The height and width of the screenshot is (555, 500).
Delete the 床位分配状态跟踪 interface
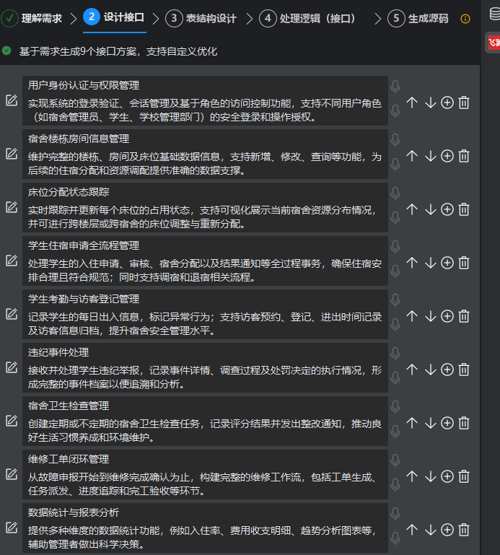coord(464,209)
